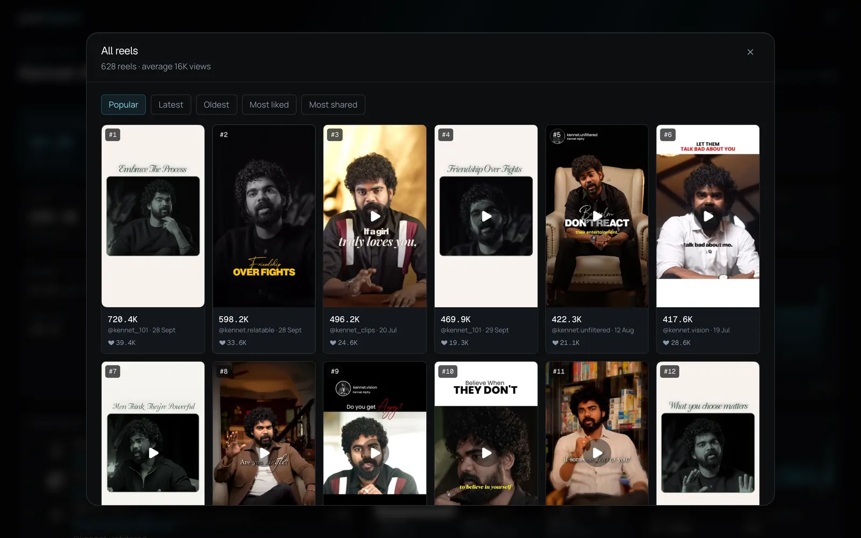Click the heart icon beside 24.6K
This screenshot has width=861, height=538.
[333, 343]
